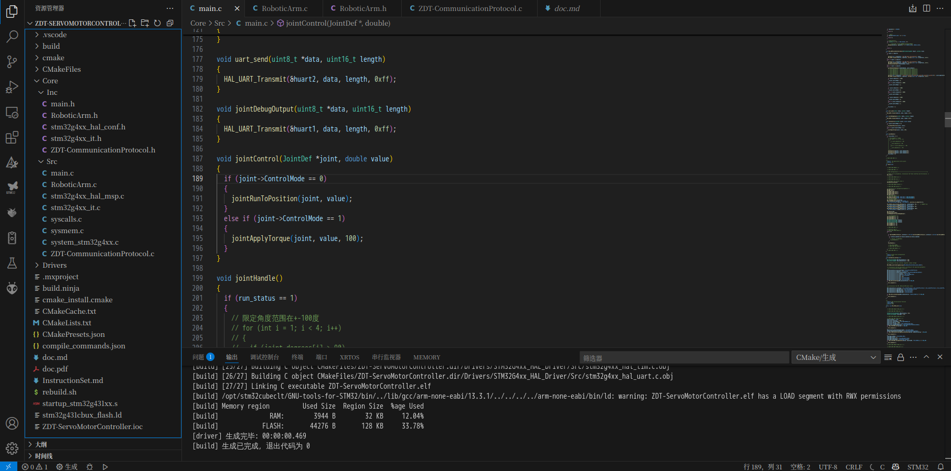Open the Testing flask view
Viewport: 951px width, 471px height.
click(12, 263)
